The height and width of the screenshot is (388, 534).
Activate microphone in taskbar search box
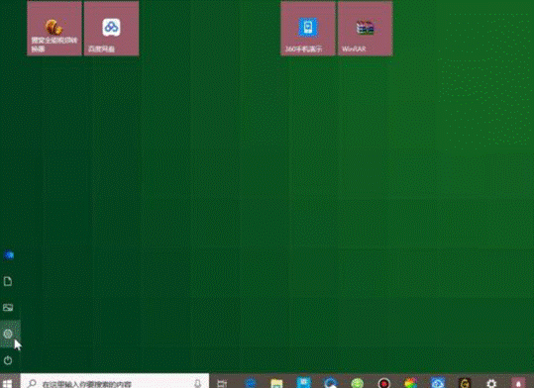(x=197, y=384)
